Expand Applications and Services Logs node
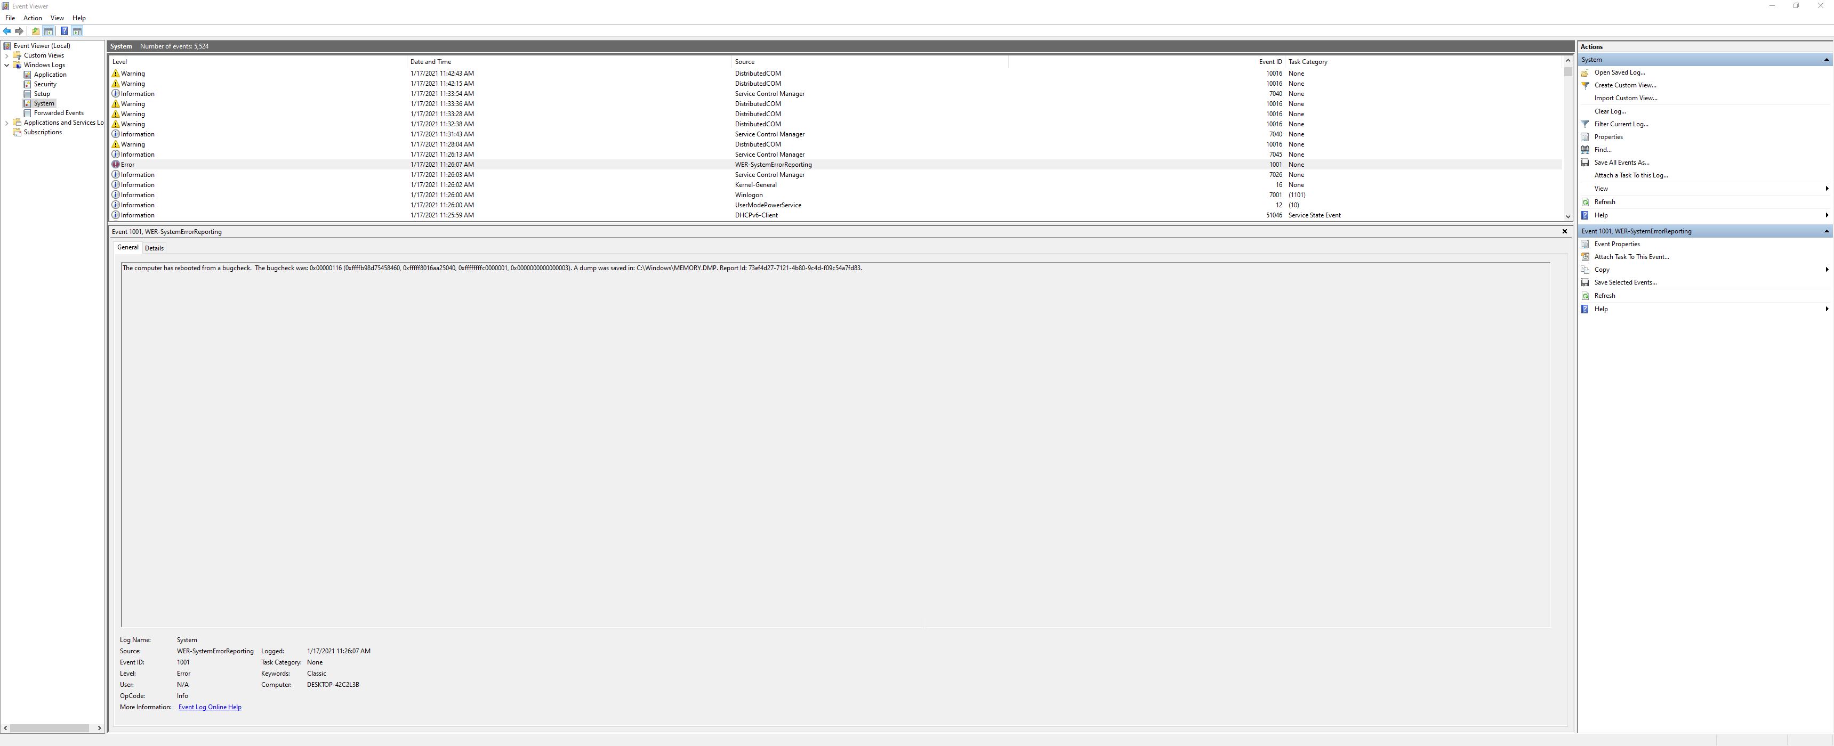 (x=7, y=123)
